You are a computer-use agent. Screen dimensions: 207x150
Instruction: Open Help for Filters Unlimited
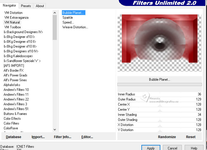click(x=194, y=148)
